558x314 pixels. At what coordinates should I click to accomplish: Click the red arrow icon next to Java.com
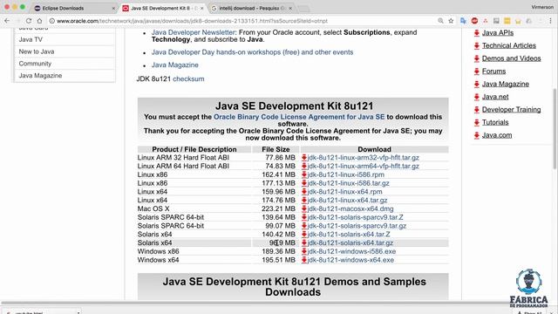[477, 136]
